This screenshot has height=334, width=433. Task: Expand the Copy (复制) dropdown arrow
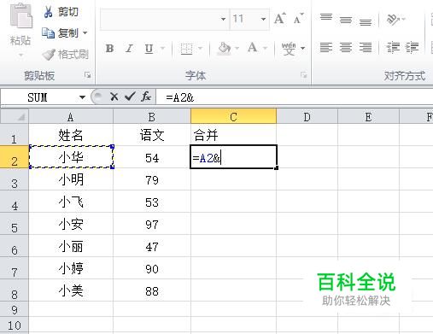click(x=85, y=33)
